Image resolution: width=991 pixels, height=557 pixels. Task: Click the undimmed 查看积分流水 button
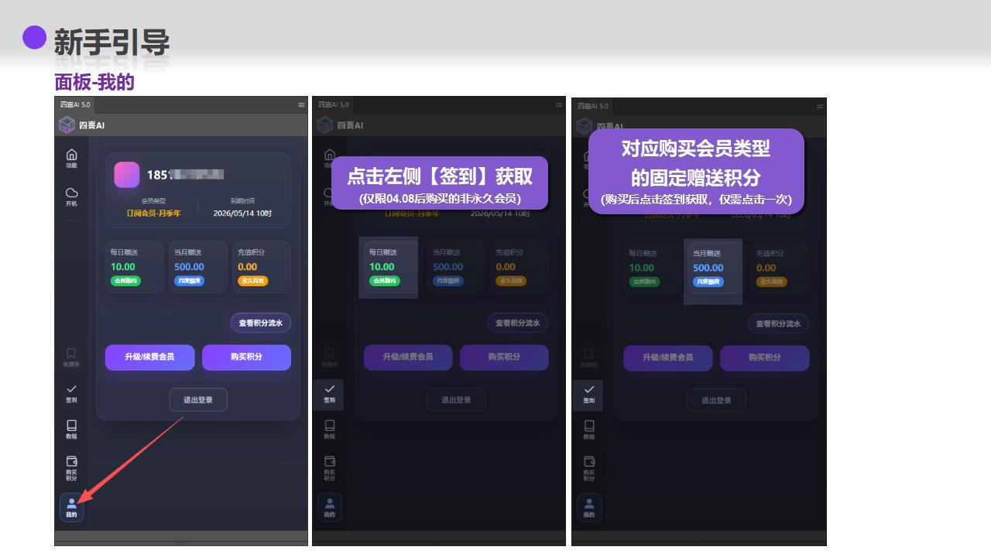pyautogui.click(x=260, y=323)
